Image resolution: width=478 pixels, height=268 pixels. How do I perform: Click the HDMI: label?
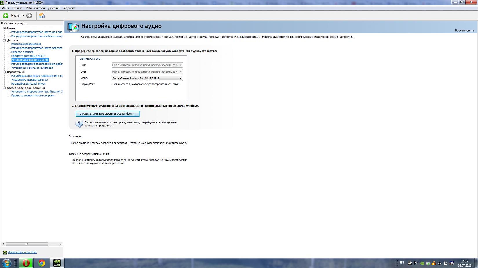click(x=84, y=79)
